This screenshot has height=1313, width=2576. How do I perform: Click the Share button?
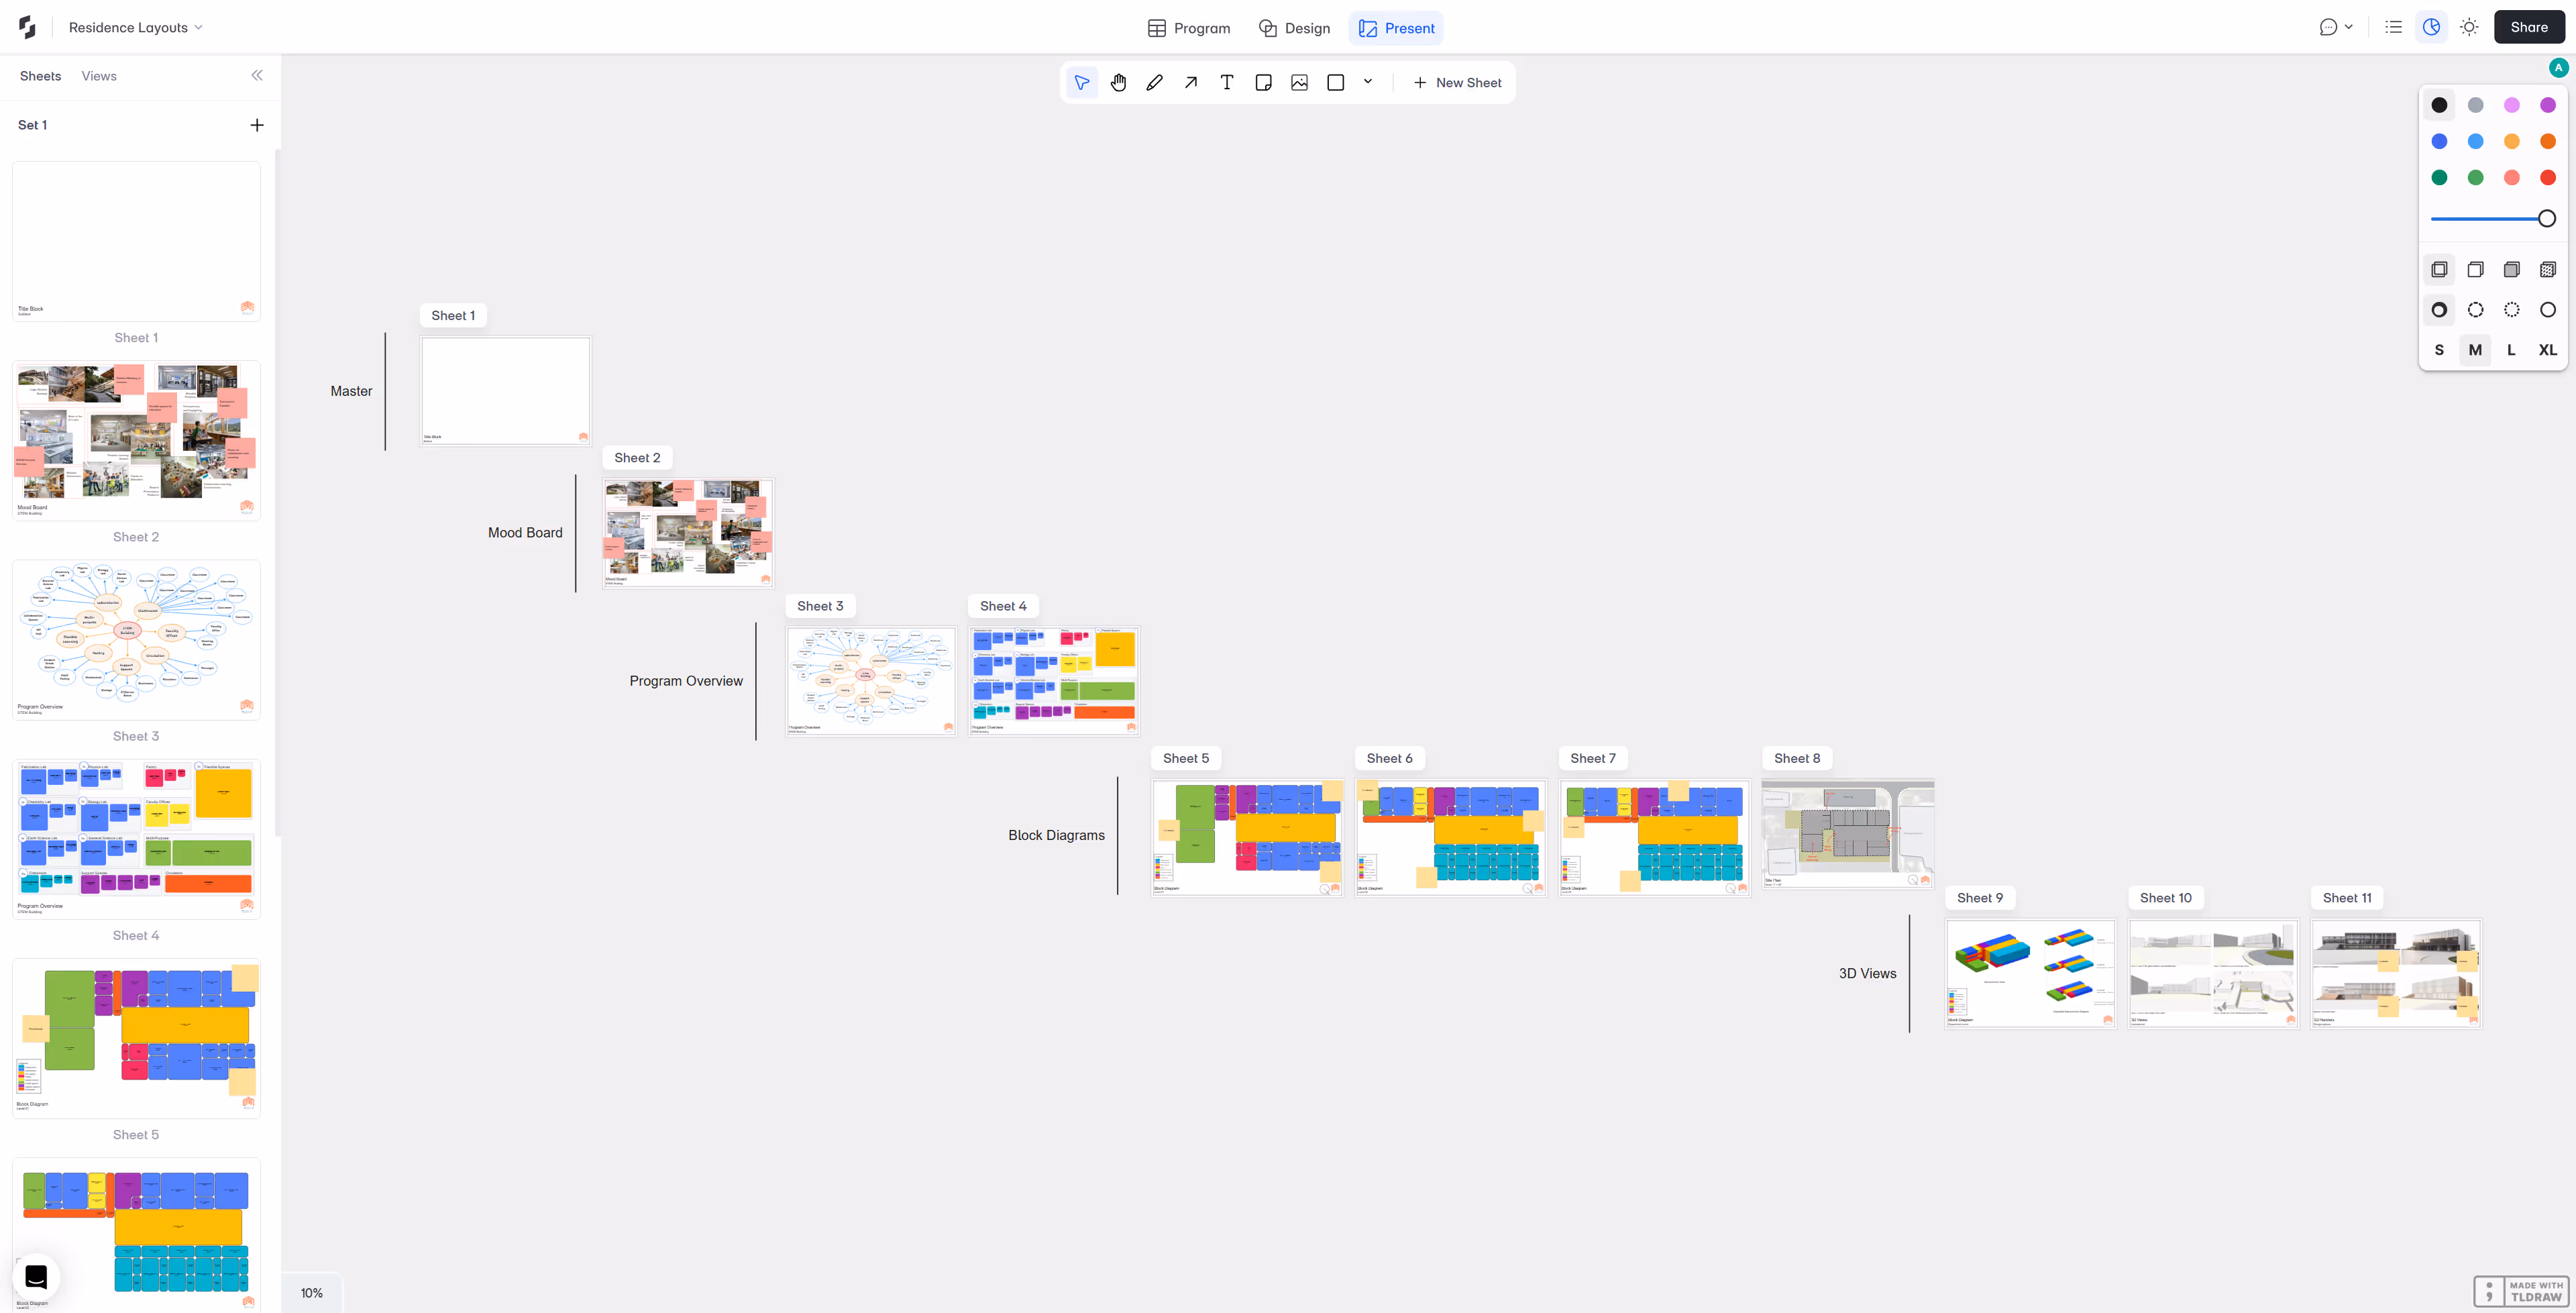[x=2529, y=27]
